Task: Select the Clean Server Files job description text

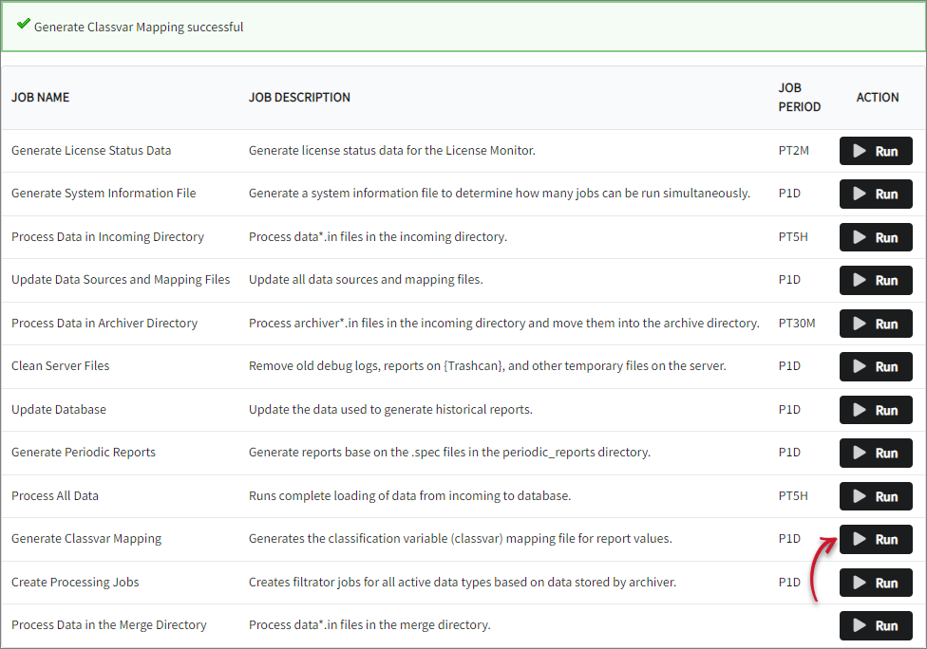Action: (x=487, y=366)
